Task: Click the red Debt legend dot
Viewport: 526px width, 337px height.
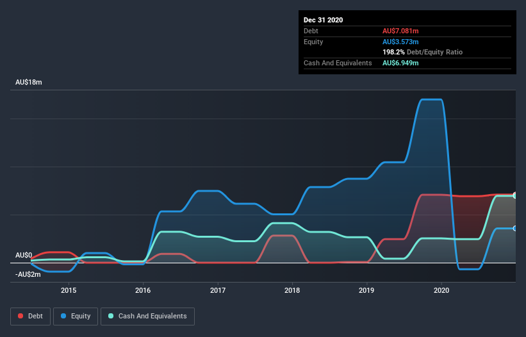Action: [x=21, y=316]
